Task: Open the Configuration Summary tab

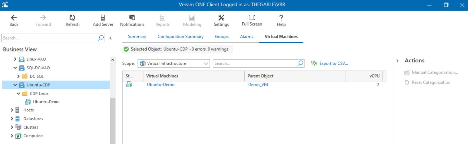Action: (x=180, y=37)
